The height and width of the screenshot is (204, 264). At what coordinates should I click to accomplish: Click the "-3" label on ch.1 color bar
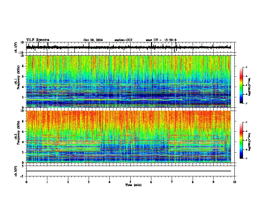pyautogui.click(x=246, y=67)
